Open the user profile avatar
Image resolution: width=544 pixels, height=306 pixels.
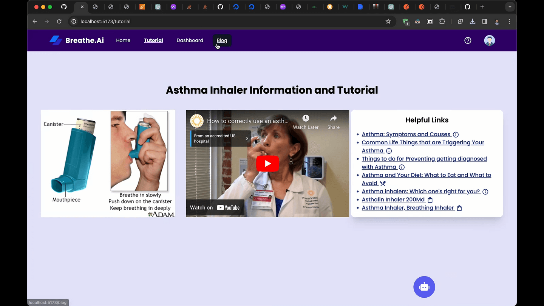[490, 40]
